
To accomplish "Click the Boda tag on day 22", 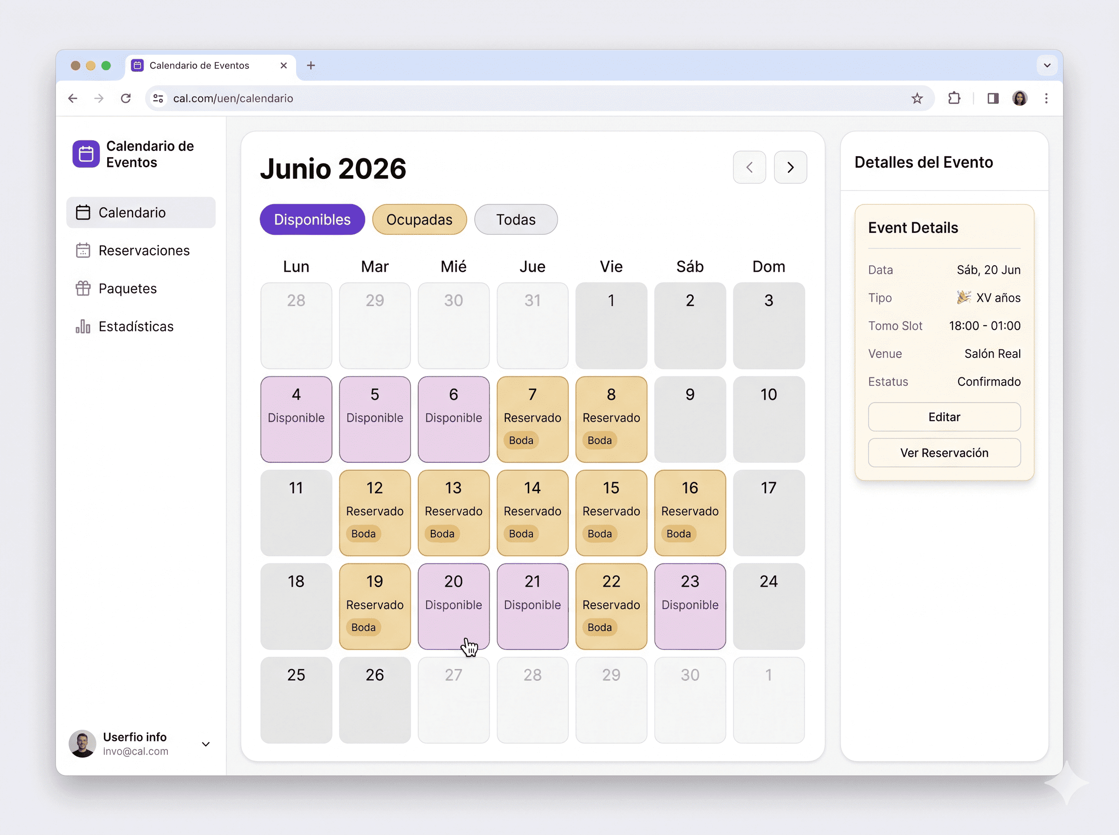I will coord(600,627).
